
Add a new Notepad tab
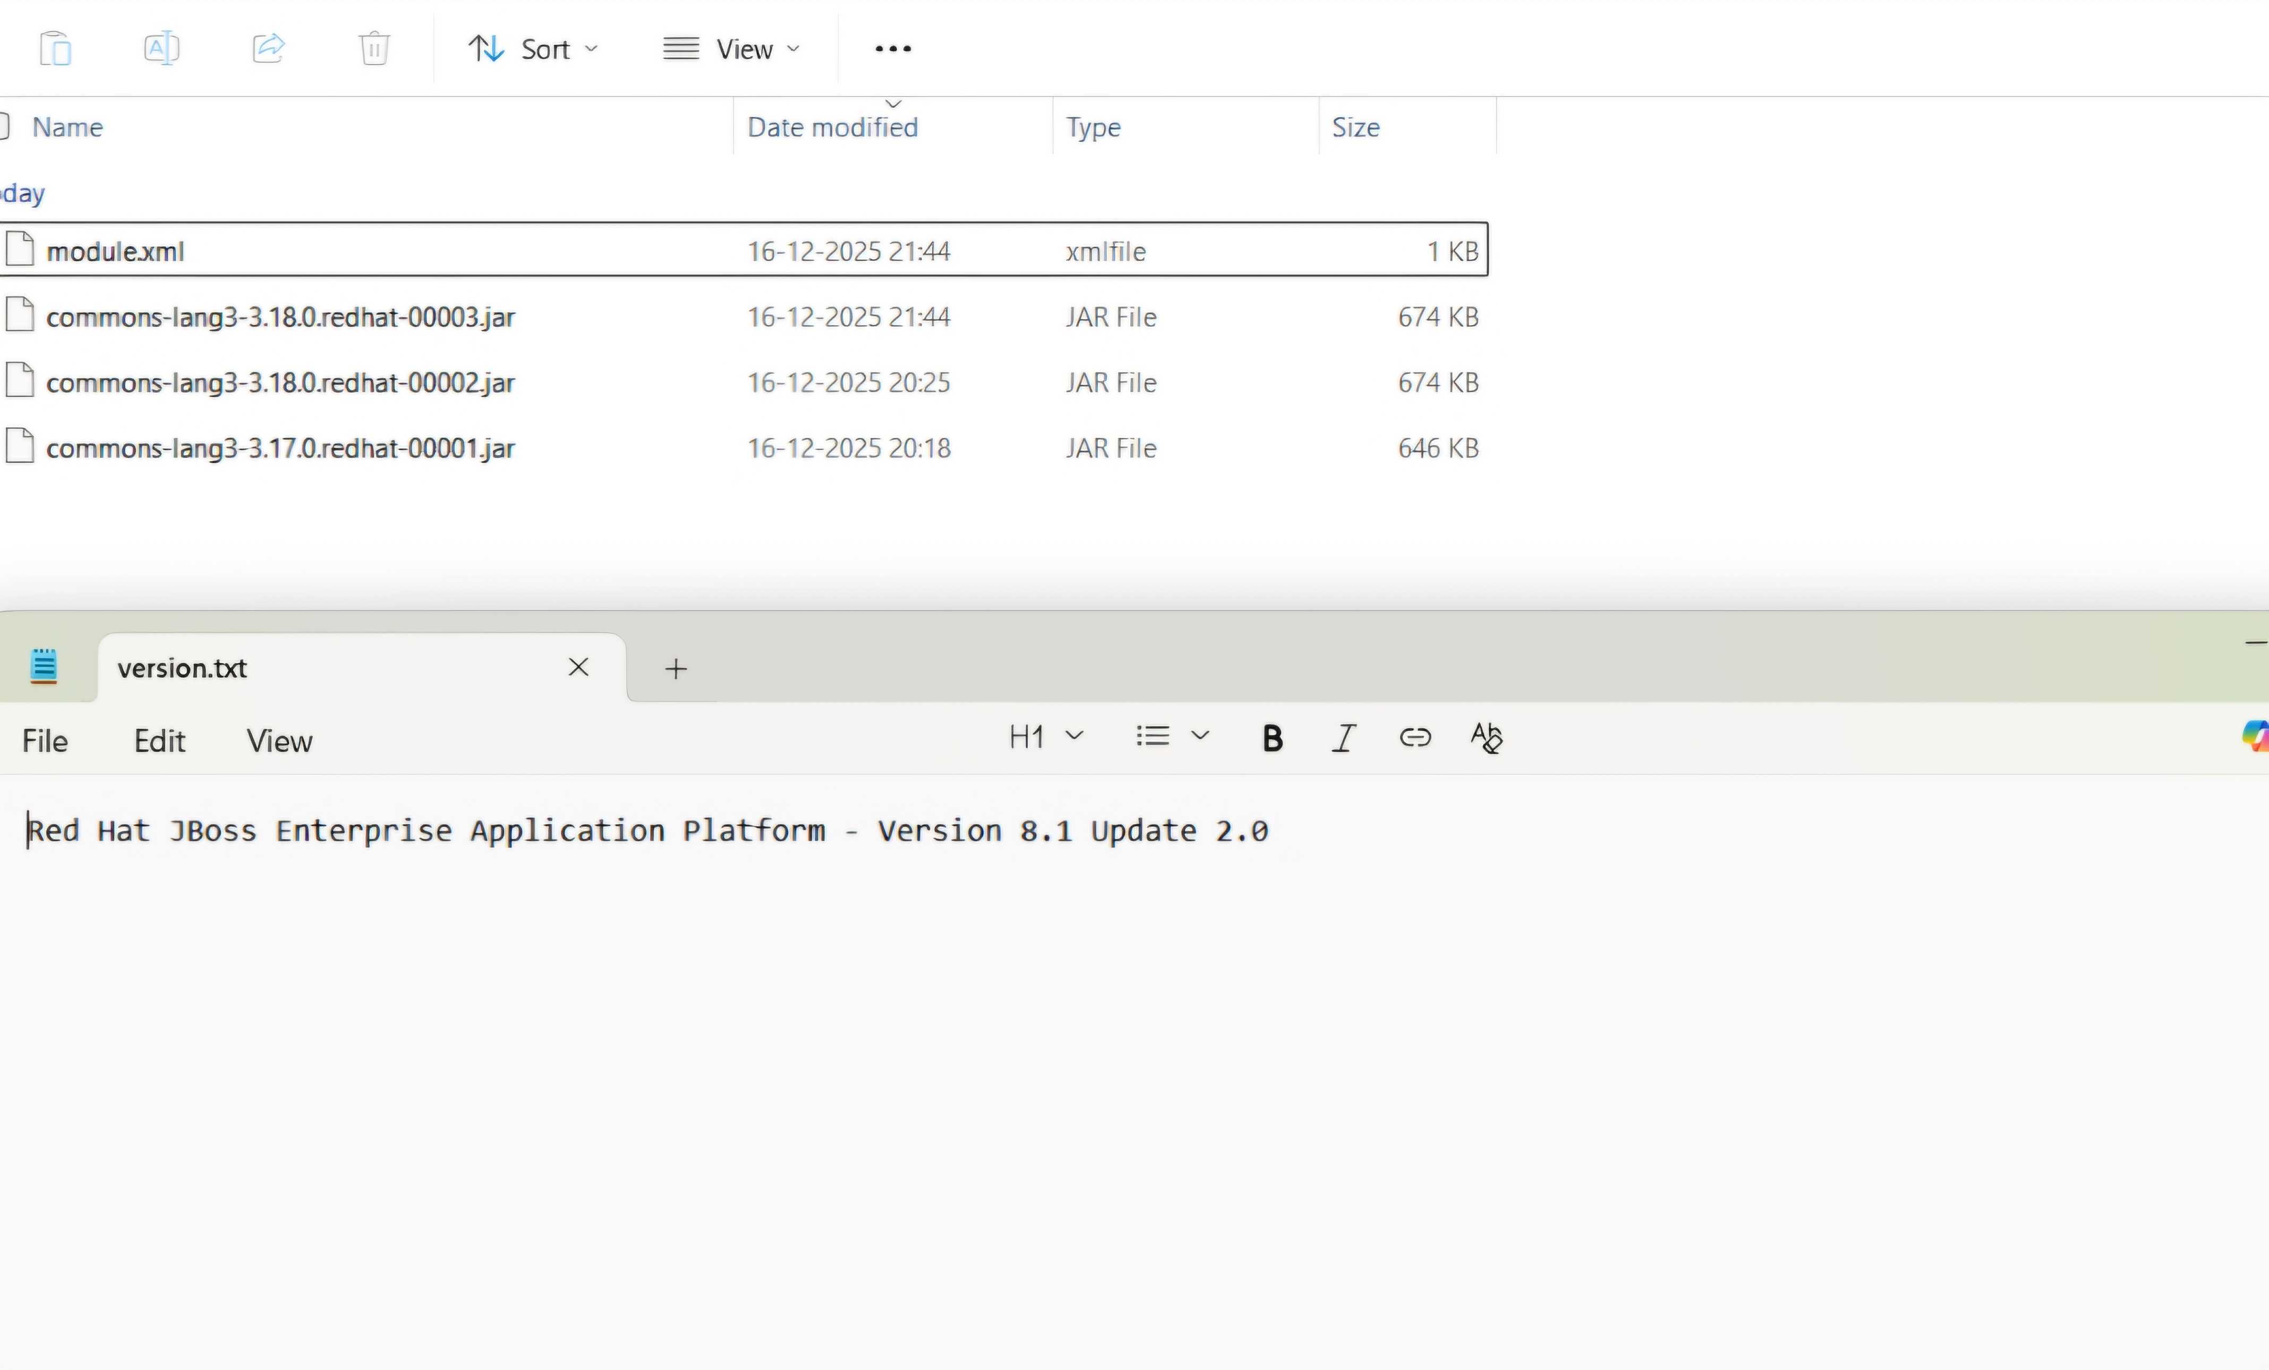point(676,669)
